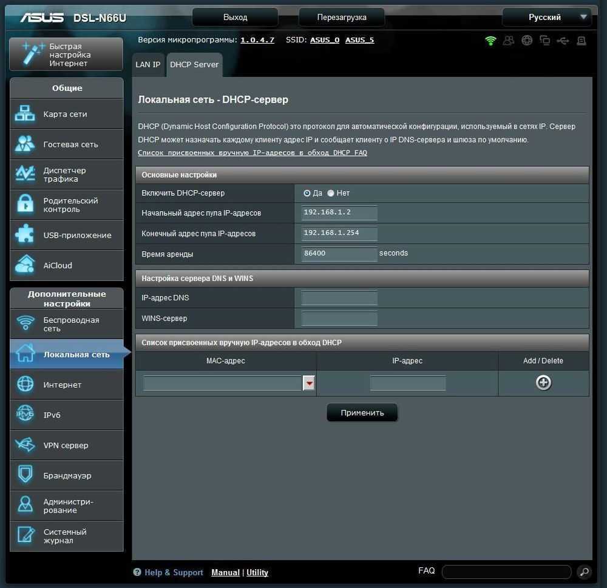Open the Брандмауэр menu item
Viewport: 607px width, 588px height.
(x=67, y=476)
